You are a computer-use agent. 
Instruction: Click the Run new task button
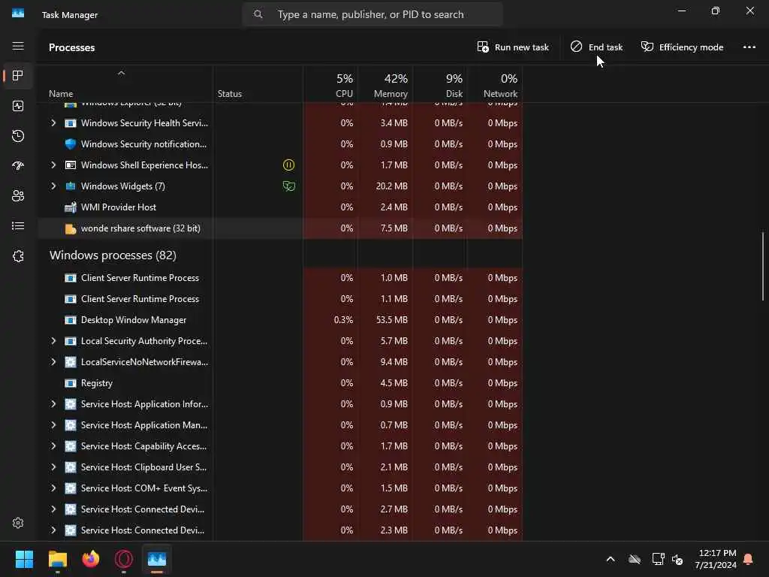click(x=513, y=47)
